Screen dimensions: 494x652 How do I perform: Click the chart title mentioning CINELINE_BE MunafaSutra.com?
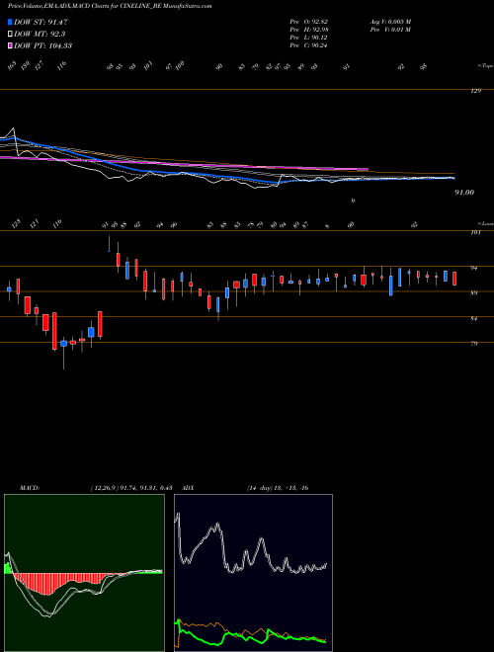pos(110,7)
